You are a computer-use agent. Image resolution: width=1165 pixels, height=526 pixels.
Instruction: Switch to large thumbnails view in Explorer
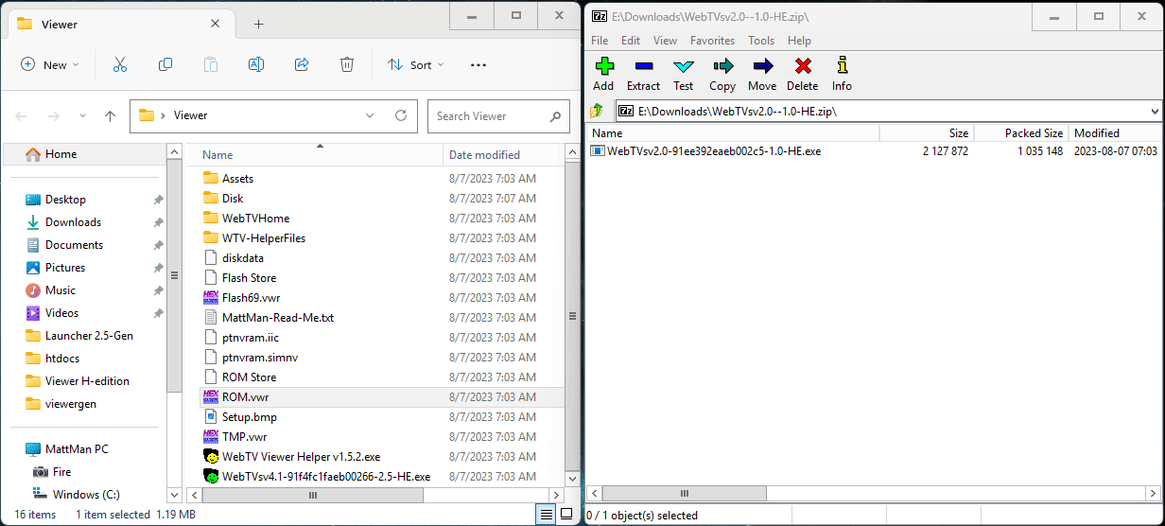[565, 515]
